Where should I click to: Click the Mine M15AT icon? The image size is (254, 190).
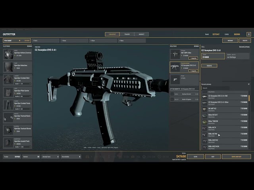coord(205,116)
